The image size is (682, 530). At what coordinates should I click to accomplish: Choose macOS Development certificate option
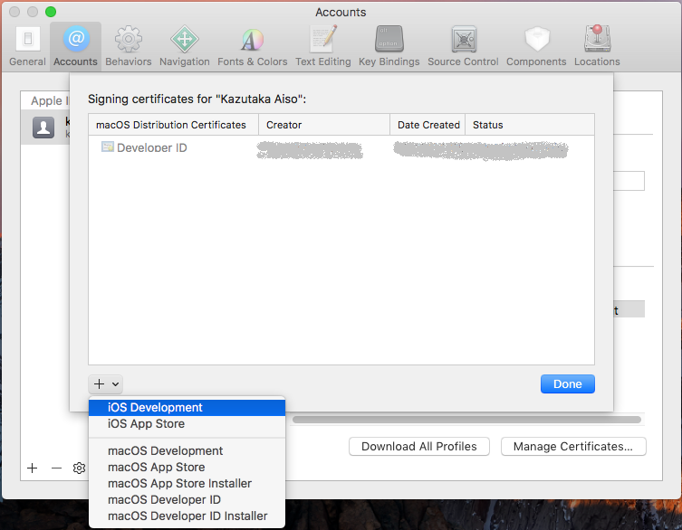[187, 451]
